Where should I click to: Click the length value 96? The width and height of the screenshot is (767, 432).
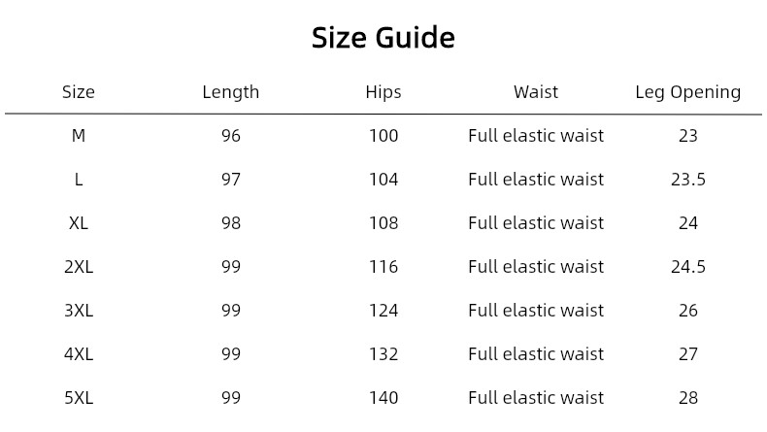(x=230, y=136)
